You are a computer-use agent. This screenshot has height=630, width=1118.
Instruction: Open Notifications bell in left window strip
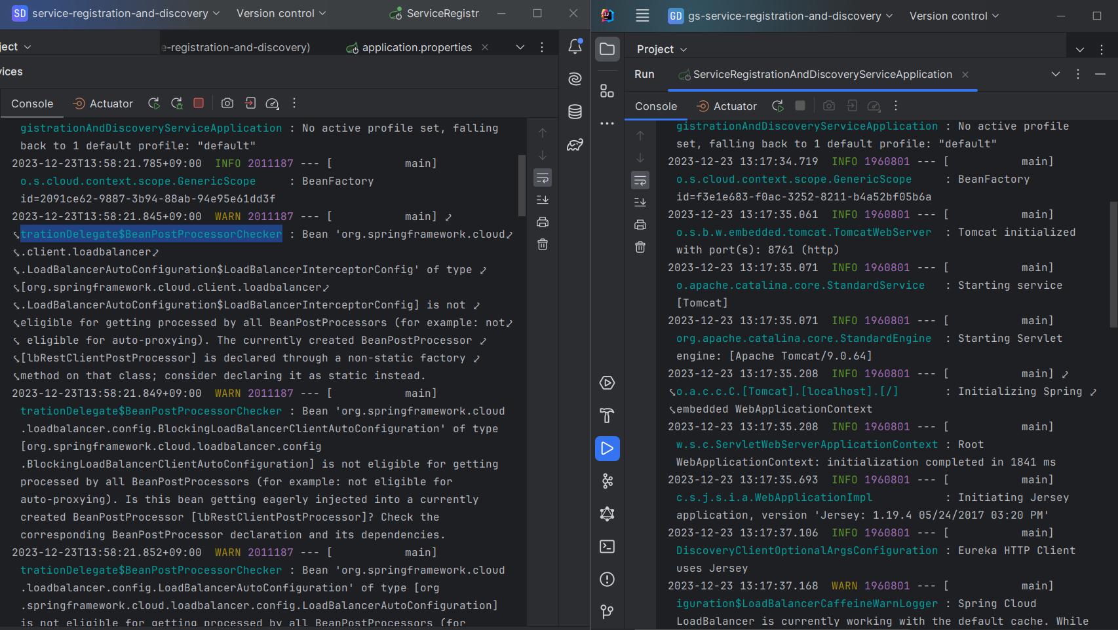(x=575, y=46)
